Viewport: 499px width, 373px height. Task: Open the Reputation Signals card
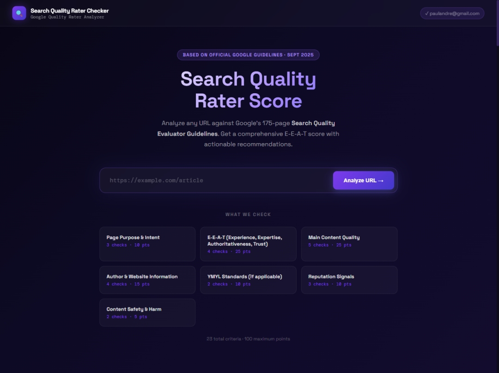tap(349, 280)
